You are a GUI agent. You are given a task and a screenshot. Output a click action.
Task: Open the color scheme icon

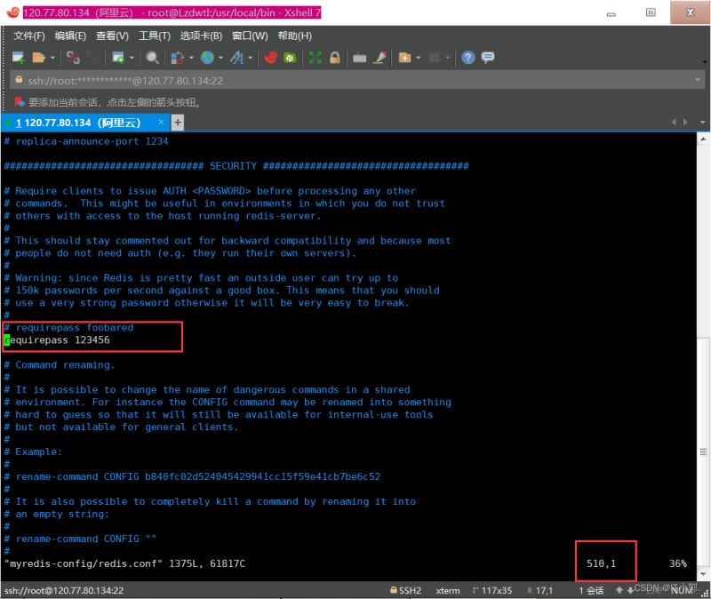pos(177,58)
